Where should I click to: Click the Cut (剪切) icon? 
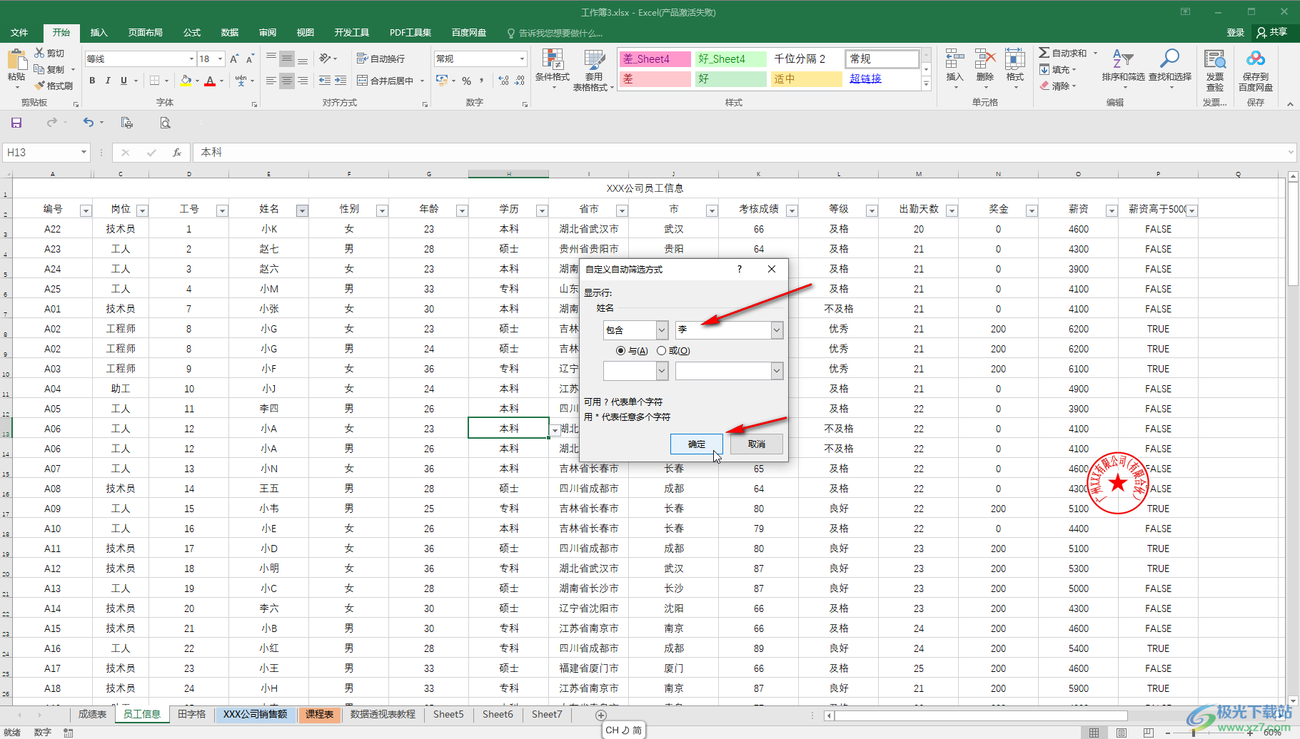[x=40, y=53]
